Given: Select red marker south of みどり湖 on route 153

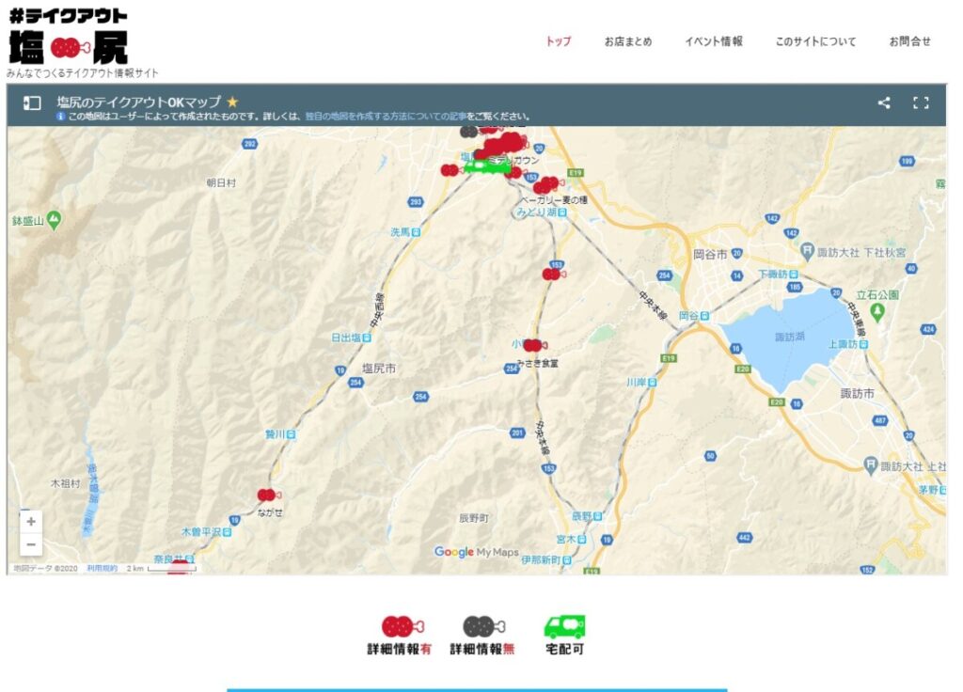Looking at the screenshot, I should click(553, 274).
